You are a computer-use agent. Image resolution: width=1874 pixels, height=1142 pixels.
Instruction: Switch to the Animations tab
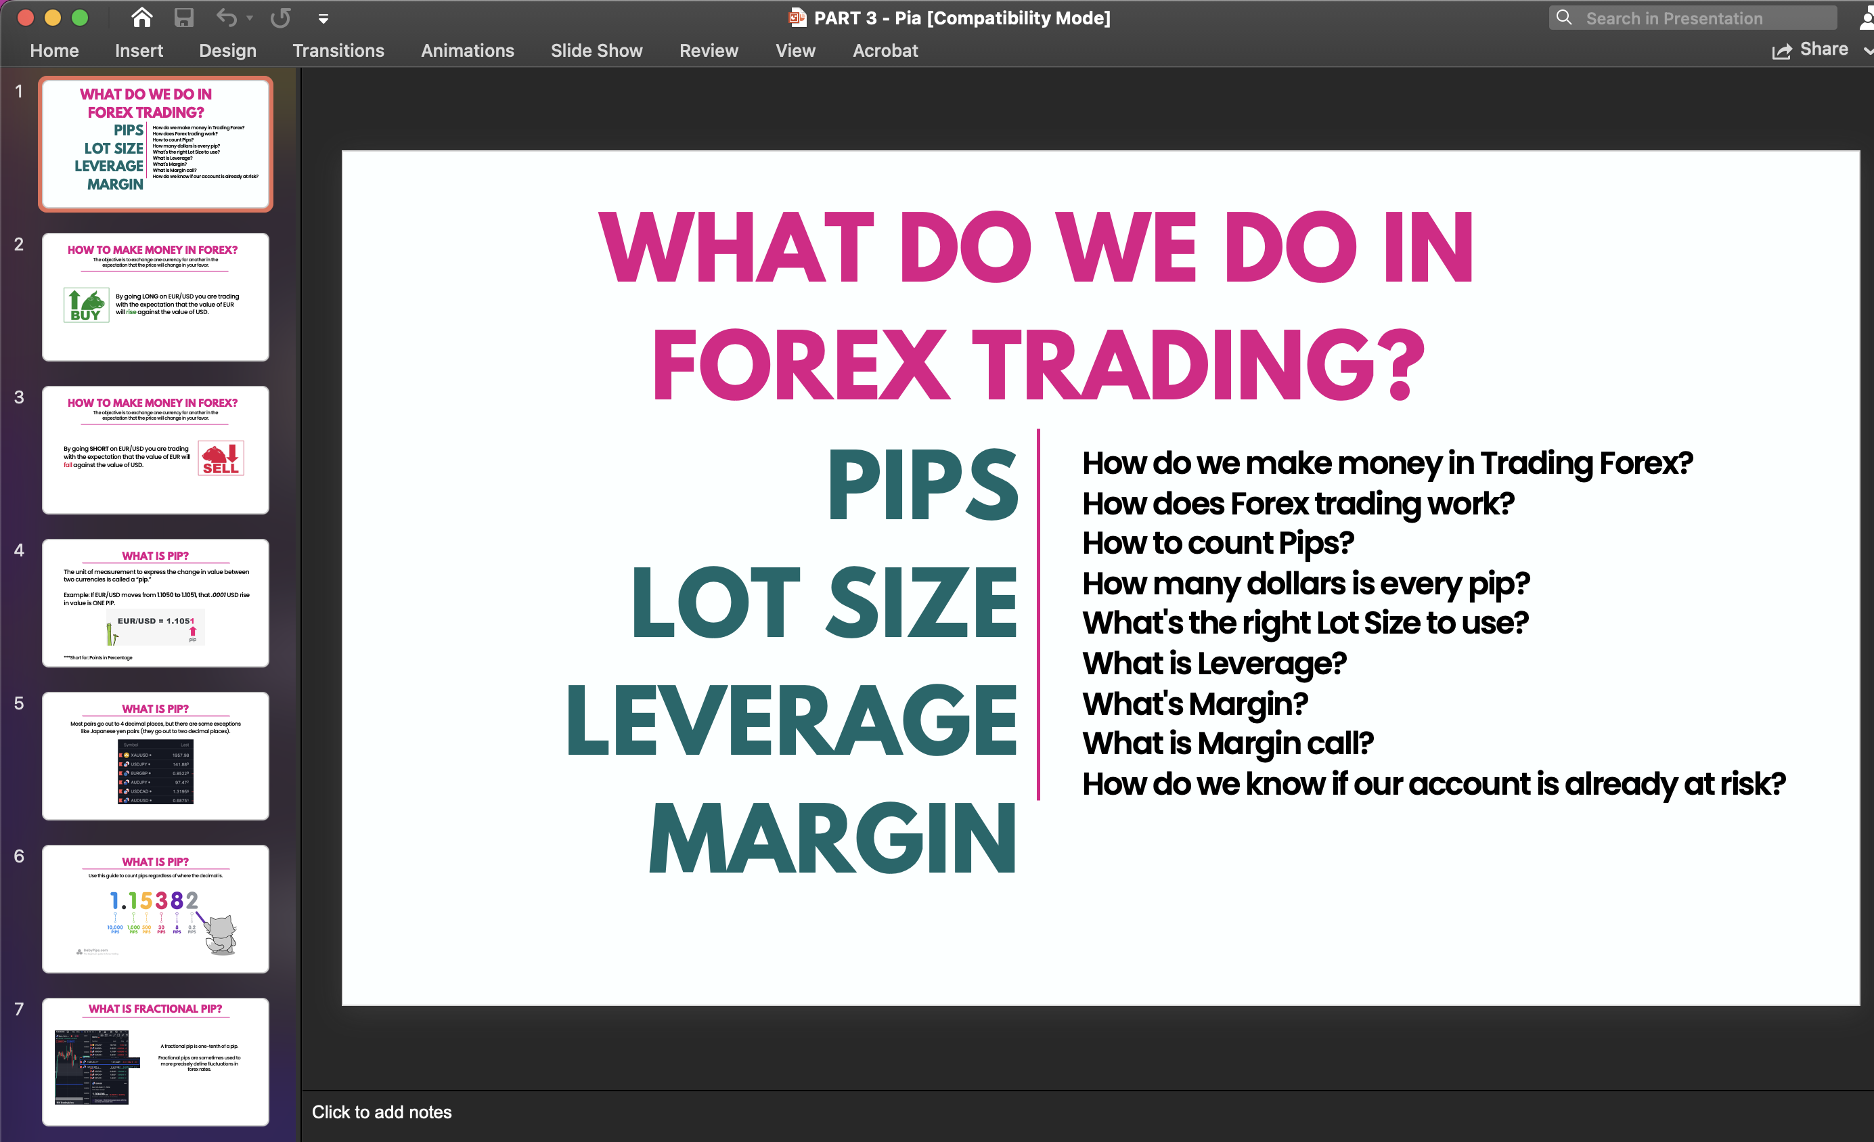click(x=467, y=50)
